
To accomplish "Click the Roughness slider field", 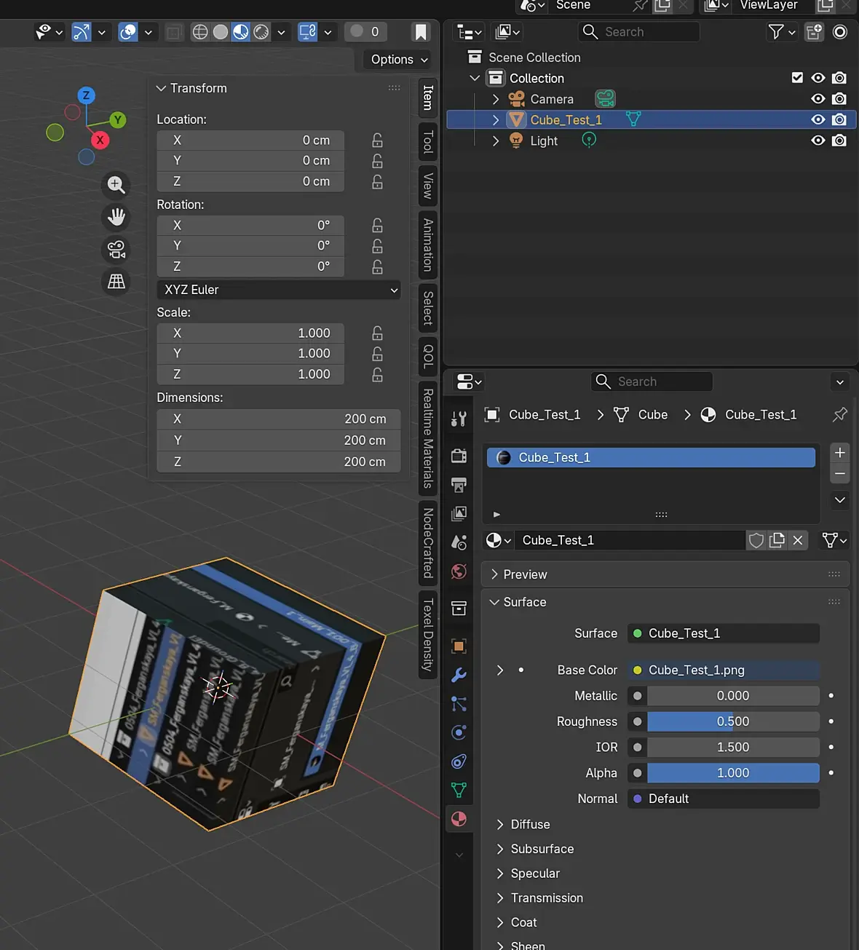I will point(732,721).
